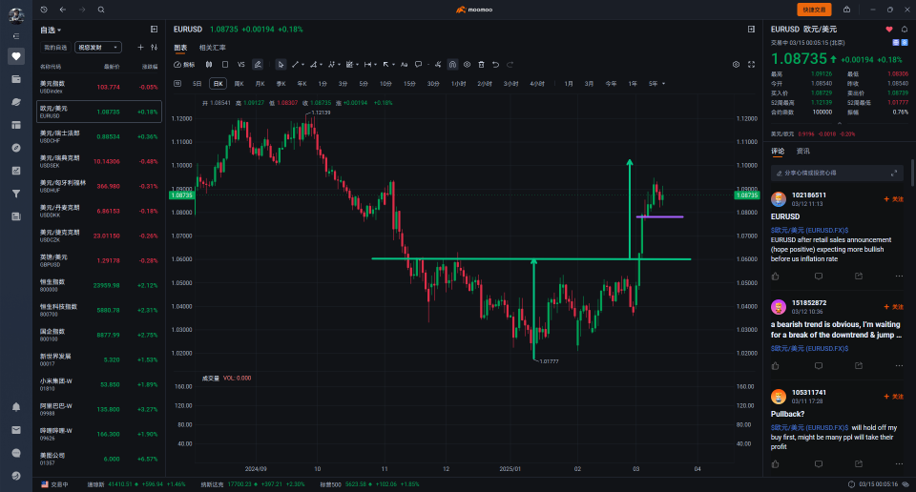Open the 指标 indicators button
This screenshot has width=916, height=492.
point(184,65)
